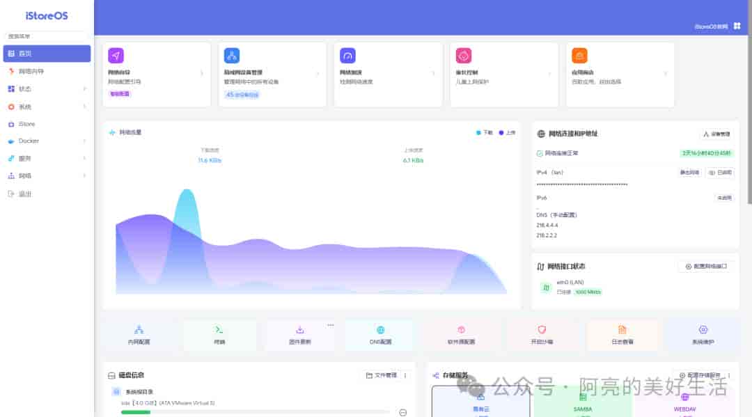Open Docker in the sidebar
The height and width of the screenshot is (417, 752).
pos(47,141)
